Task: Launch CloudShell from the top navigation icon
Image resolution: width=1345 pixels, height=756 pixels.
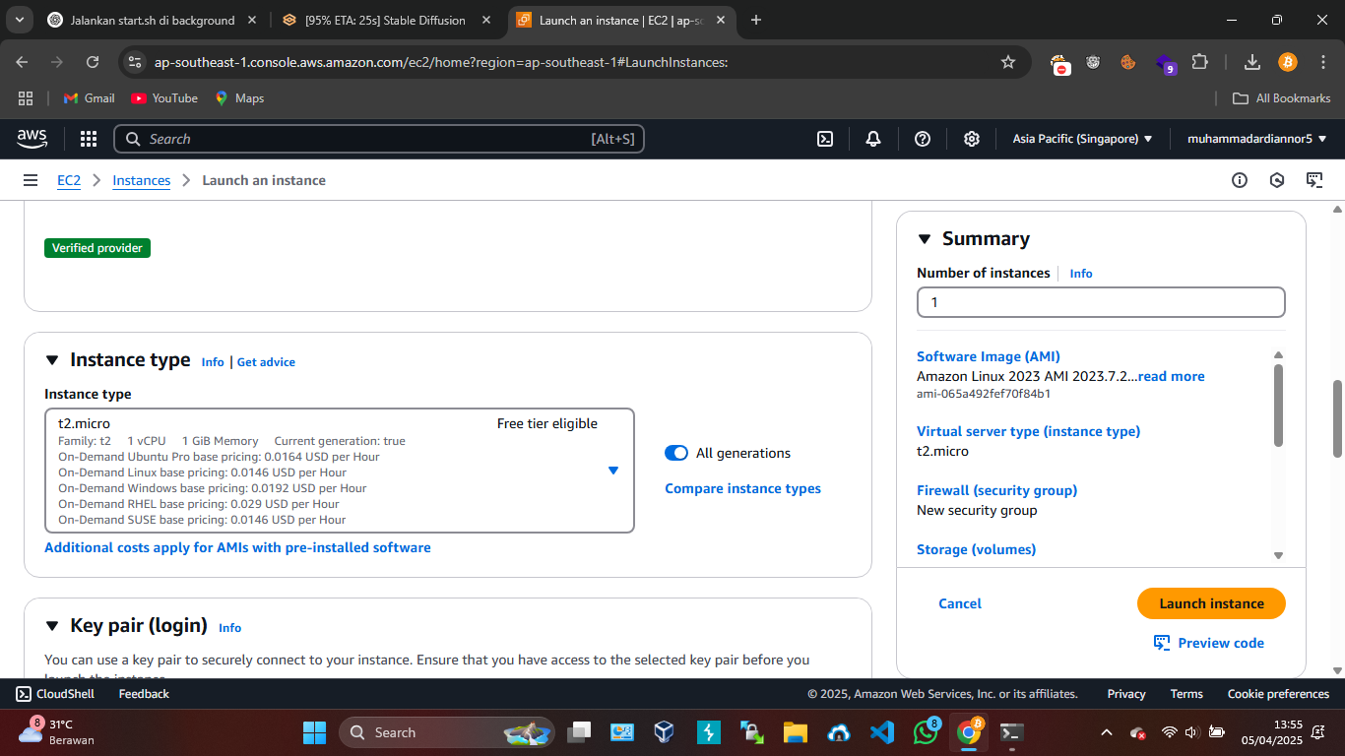Action: (x=825, y=139)
